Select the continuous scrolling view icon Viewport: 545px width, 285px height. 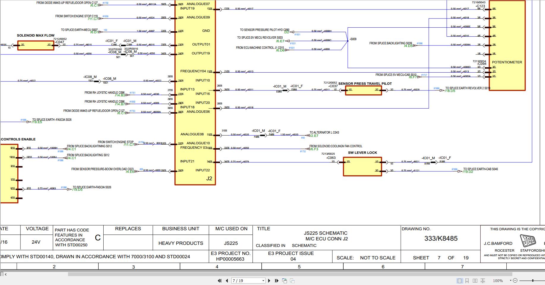click(467, 281)
